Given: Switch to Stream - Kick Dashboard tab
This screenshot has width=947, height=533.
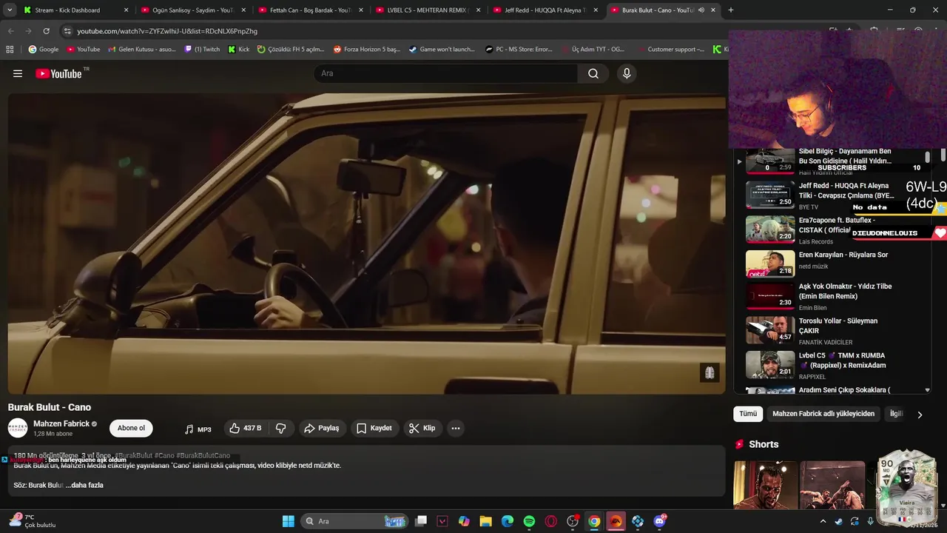Looking at the screenshot, I should (x=75, y=10).
